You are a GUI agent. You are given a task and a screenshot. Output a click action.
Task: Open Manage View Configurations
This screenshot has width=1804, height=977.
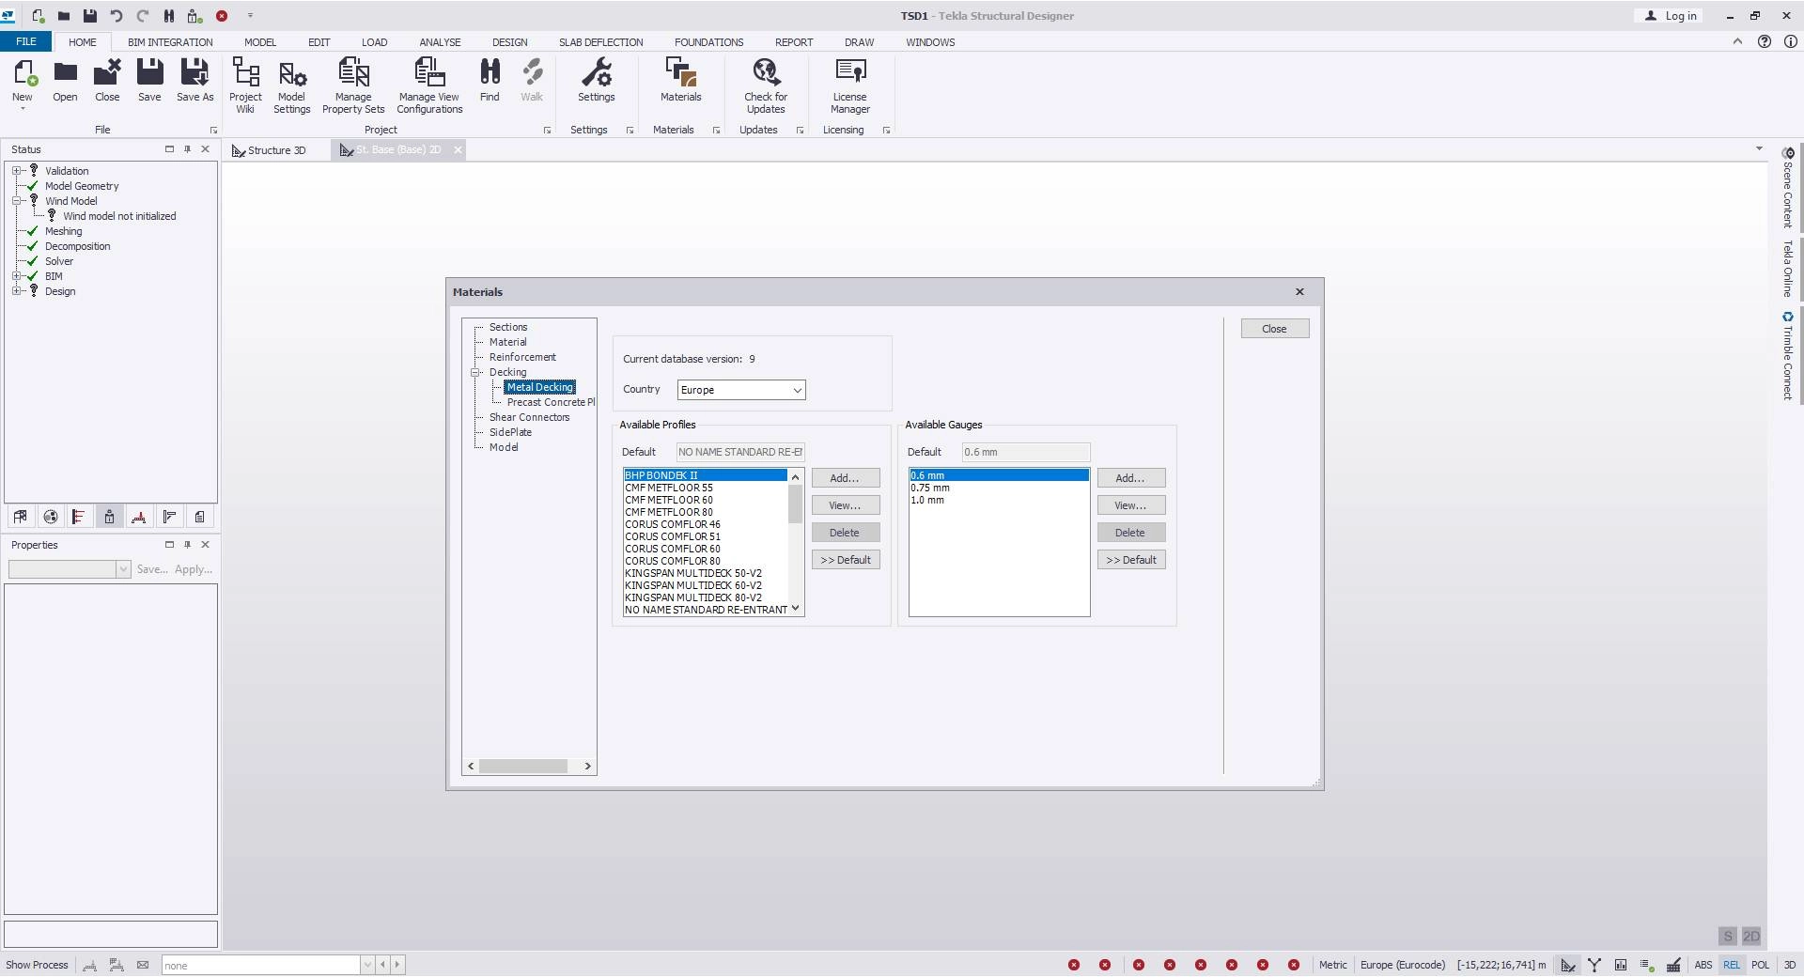coord(429,85)
